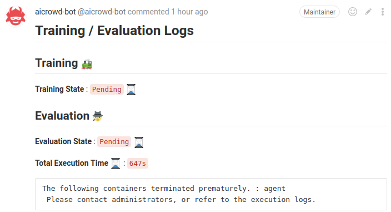Click the hourglass icon after Total Execution Time
The image size is (391, 212).
pyautogui.click(x=116, y=163)
